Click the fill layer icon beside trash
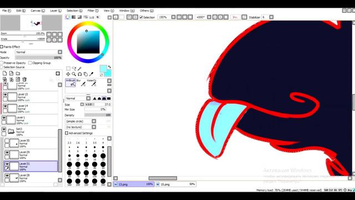This screenshot has height=200, width=355. [x=18, y=79]
